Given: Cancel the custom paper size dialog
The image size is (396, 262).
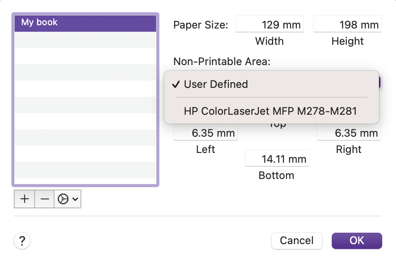Looking at the screenshot, I should tap(296, 241).
